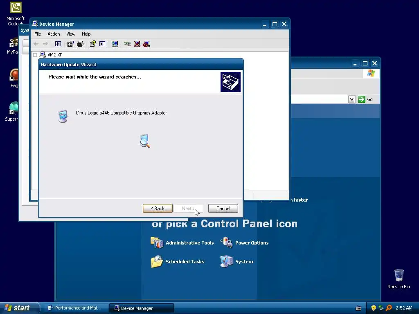Click the orange magnifier tray icon
Screen dimensions: 419x314
coord(389,308)
